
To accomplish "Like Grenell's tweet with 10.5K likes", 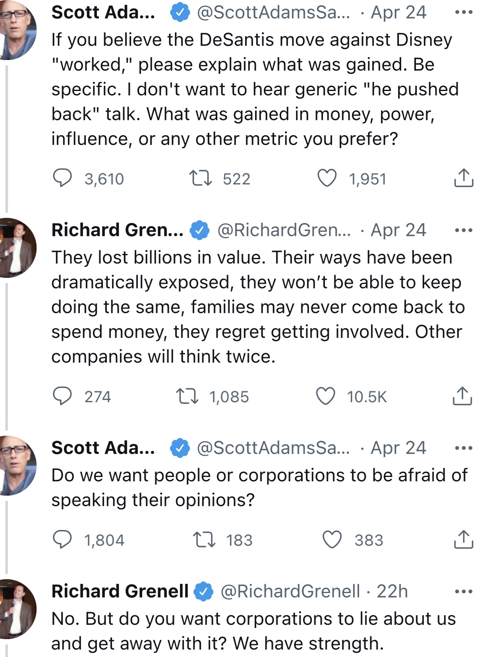I will [325, 396].
